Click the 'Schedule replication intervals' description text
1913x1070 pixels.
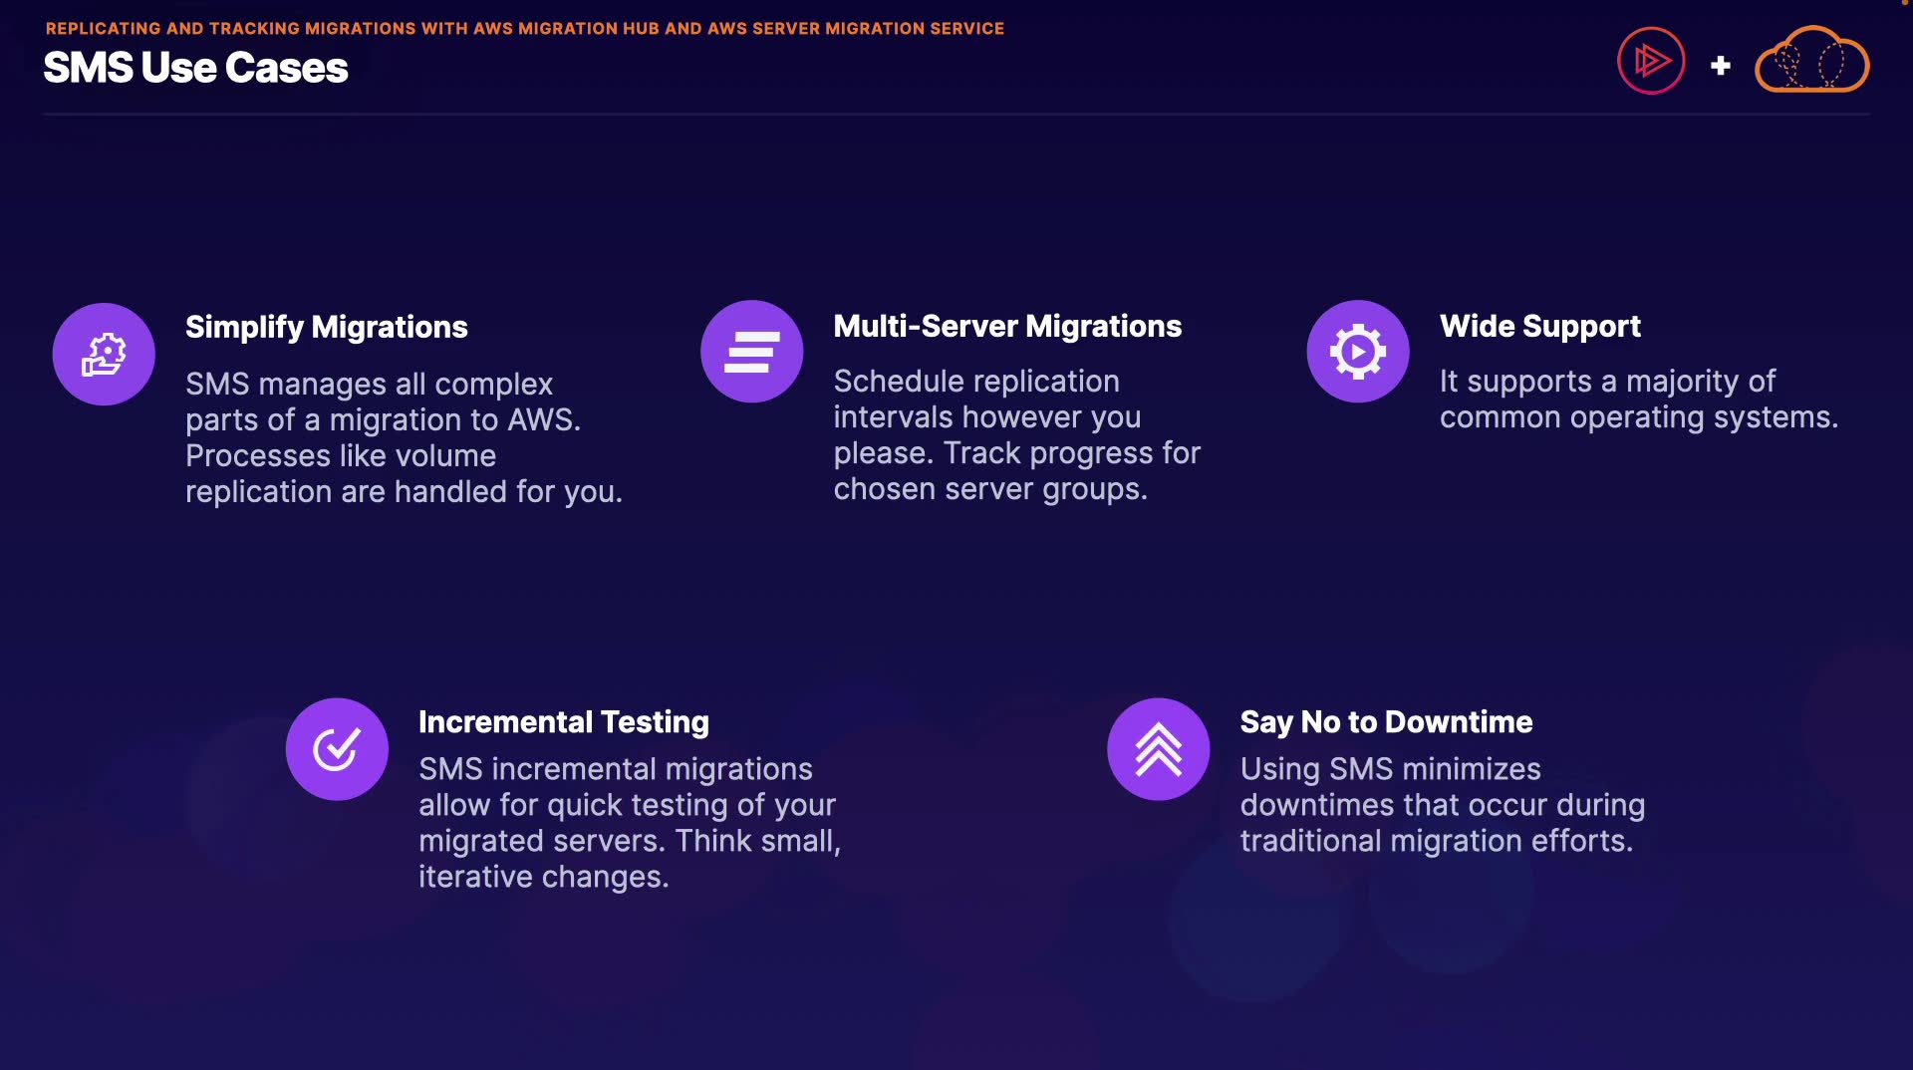(1017, 434)
